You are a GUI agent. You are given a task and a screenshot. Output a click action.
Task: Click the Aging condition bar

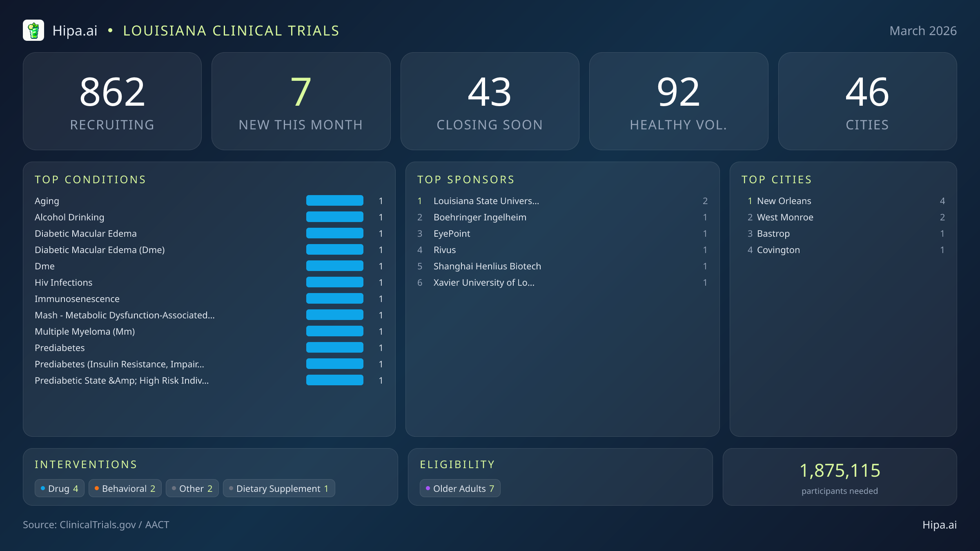click(334, 200)
